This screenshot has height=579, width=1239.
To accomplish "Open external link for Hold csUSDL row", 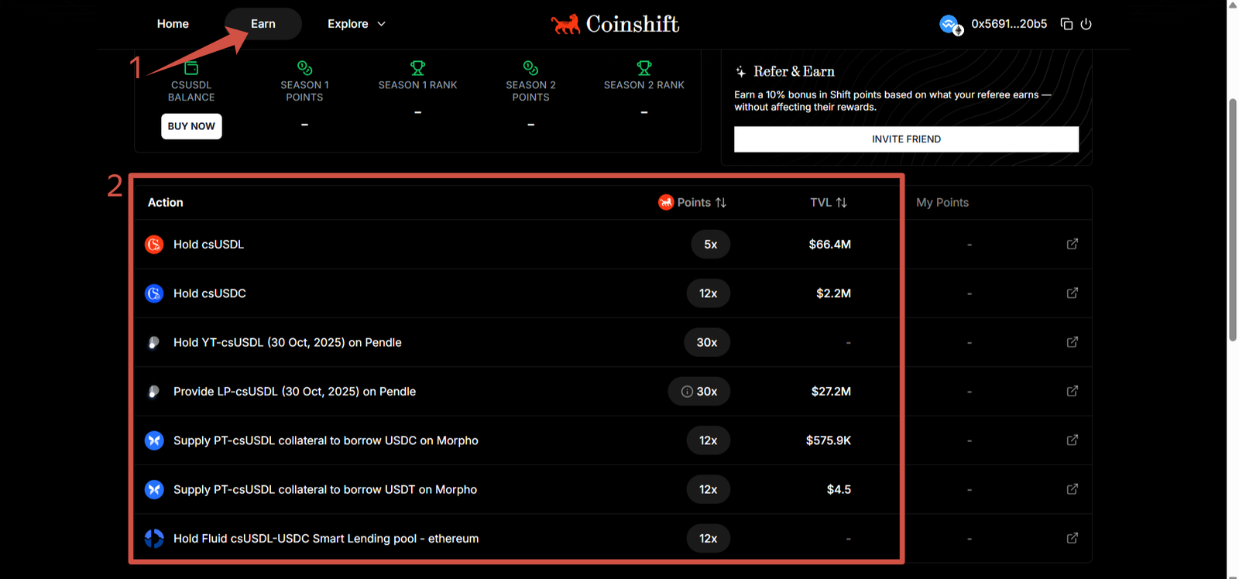I will (x=1072, y=244).
